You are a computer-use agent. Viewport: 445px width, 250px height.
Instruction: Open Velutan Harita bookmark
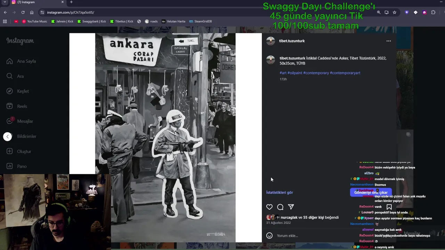(173, 21)
